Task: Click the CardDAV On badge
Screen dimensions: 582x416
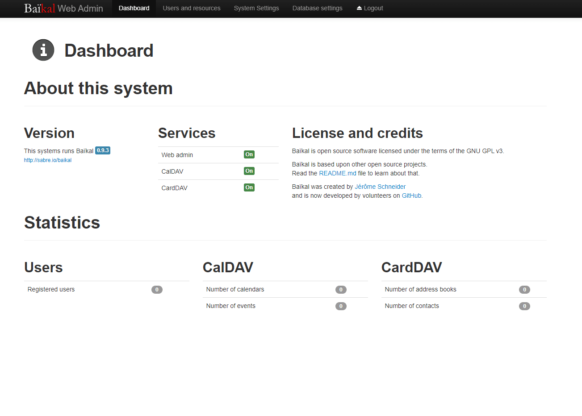Action: click(x=249, y=187)
